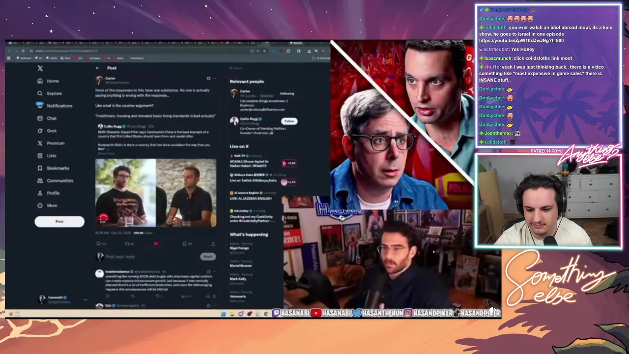Image resolution: width=629 pixels, height=354 pixels.
Task: Open Halk TV live stream entry
Action: click(x=263, y=161)
